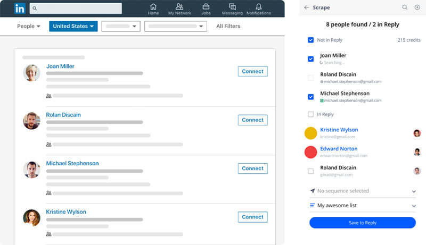Screen dimensions: 426x245
Task: Click the plus circle icon in Scrape panel
Action: pos(417,7)
